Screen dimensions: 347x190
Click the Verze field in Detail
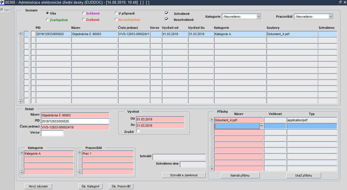coord(52,133)
